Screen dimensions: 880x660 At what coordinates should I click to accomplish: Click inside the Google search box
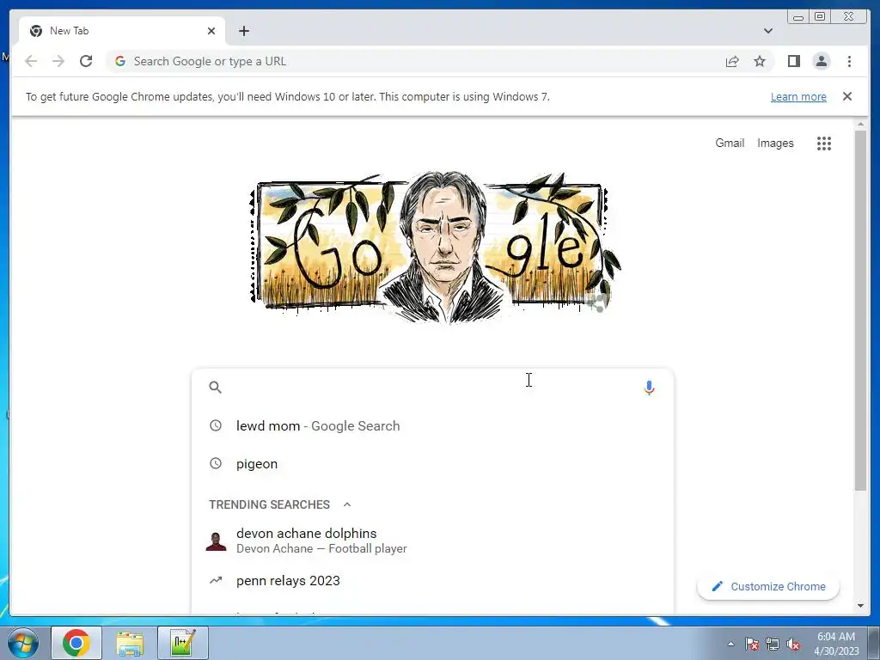tap(432, 388)
